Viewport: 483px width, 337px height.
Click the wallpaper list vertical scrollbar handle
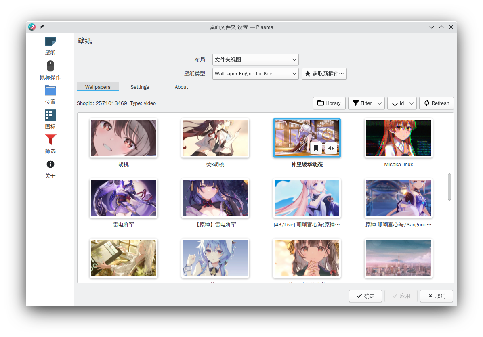click(x=449, y=187)
